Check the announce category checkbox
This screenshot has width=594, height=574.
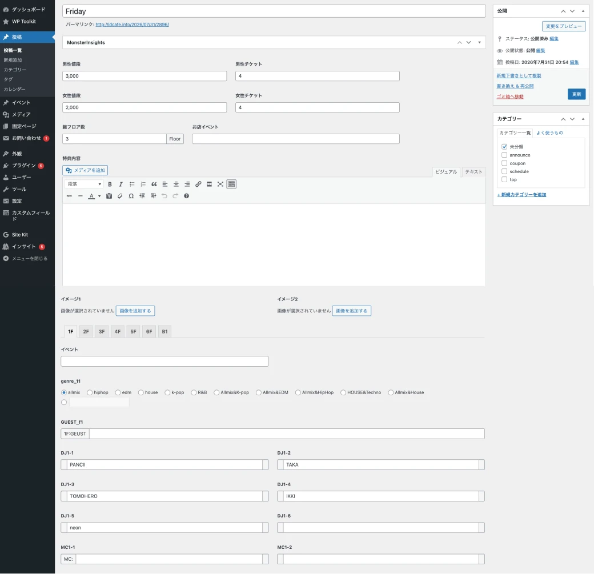click(504, 155)
